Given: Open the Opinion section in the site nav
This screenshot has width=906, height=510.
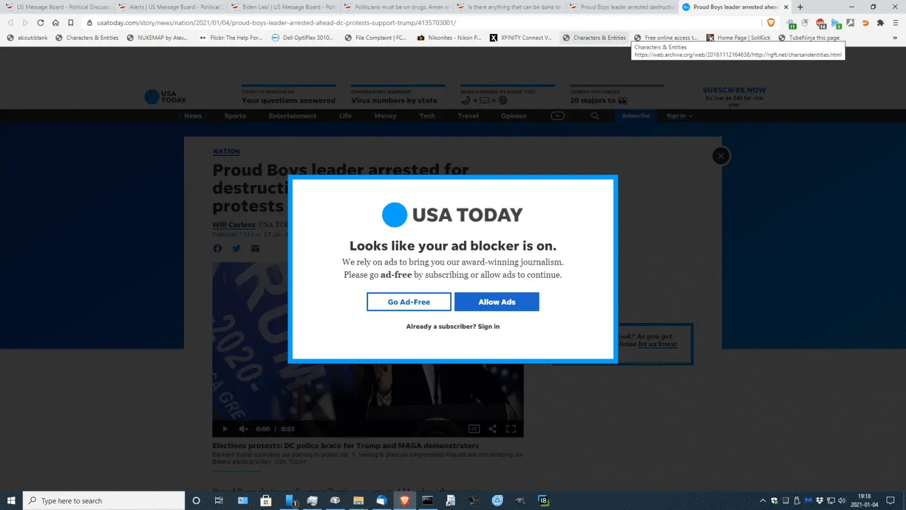Looking at the screenshot, I should click(x=514, y=116).
